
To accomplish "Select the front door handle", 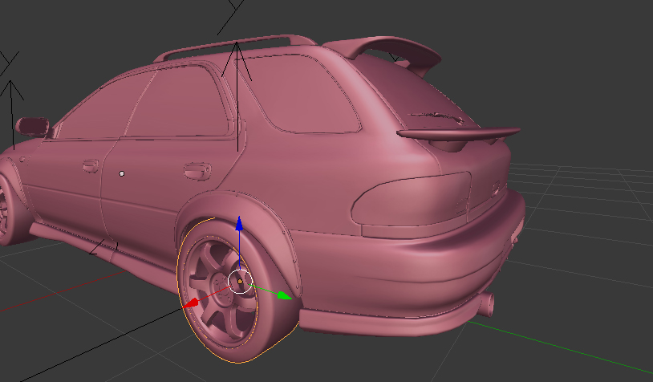I will point(90,166).
